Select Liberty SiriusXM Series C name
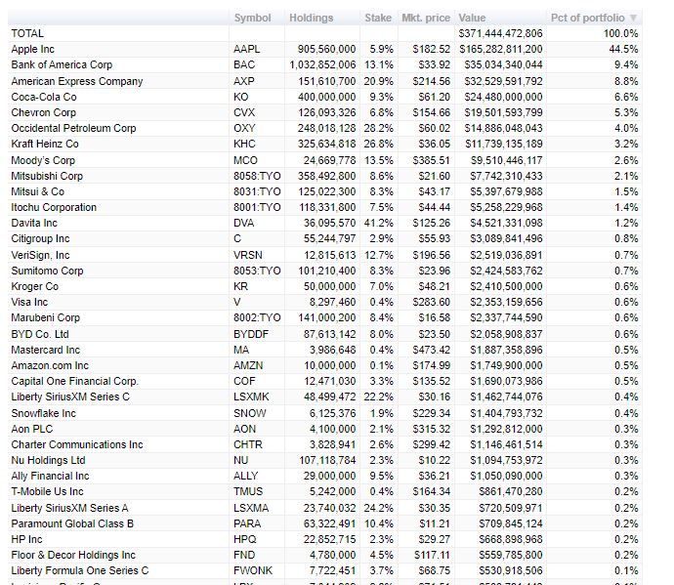The image size is (674, 585). tap(70, 397)
